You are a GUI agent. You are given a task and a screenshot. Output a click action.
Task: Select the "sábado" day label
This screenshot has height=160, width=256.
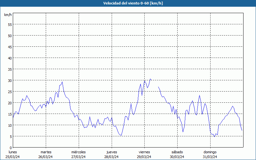[x=177, y=152]
